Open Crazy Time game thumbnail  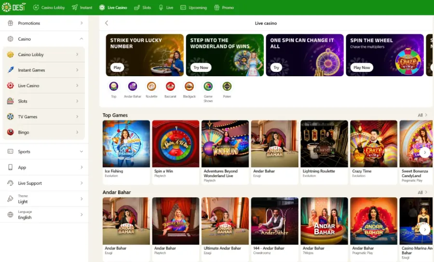point(374,144)
